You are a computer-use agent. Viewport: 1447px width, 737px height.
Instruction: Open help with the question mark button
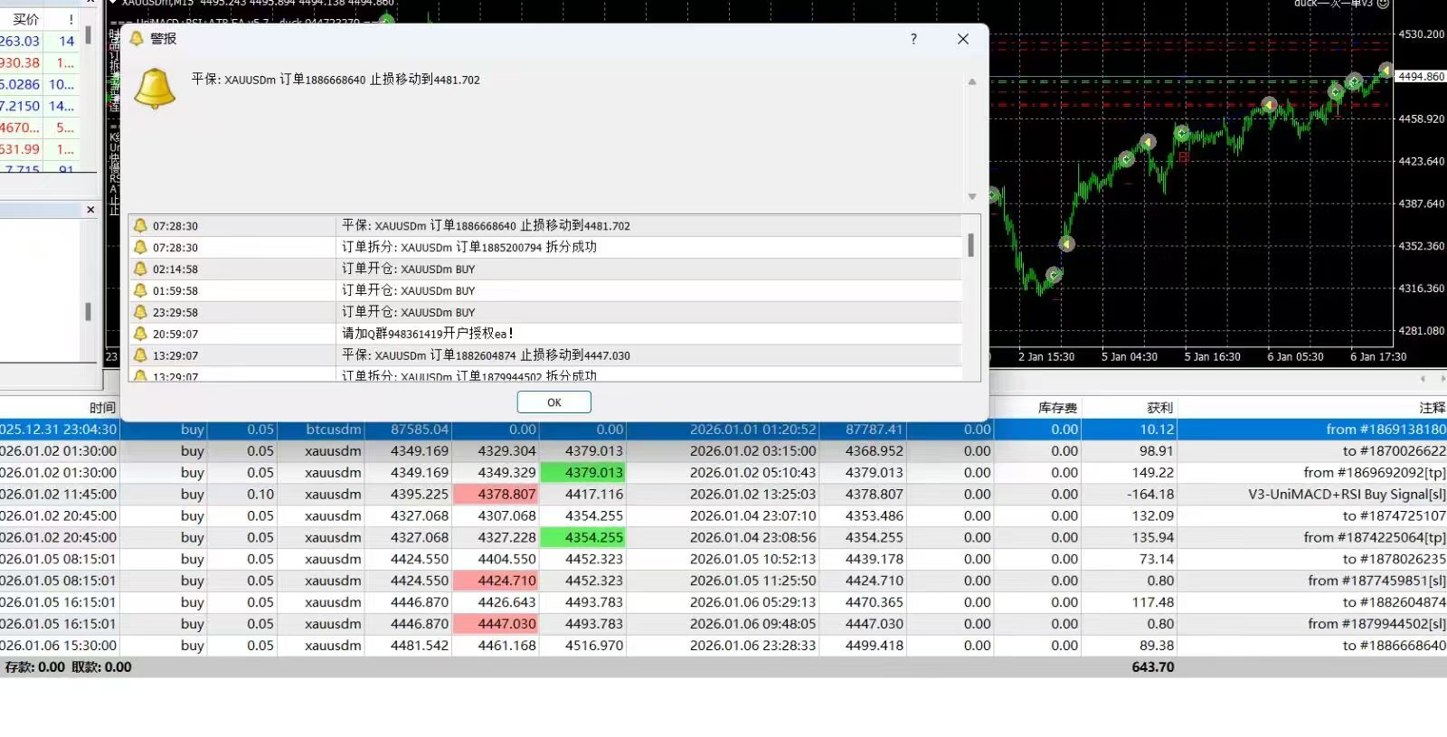[x=913, y=39]
